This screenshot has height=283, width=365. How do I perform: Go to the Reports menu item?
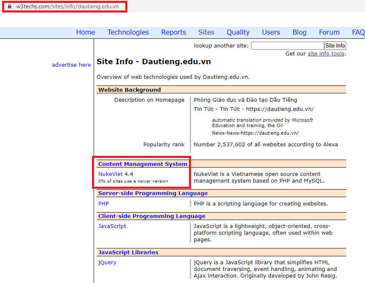click(x=174, y=32)
